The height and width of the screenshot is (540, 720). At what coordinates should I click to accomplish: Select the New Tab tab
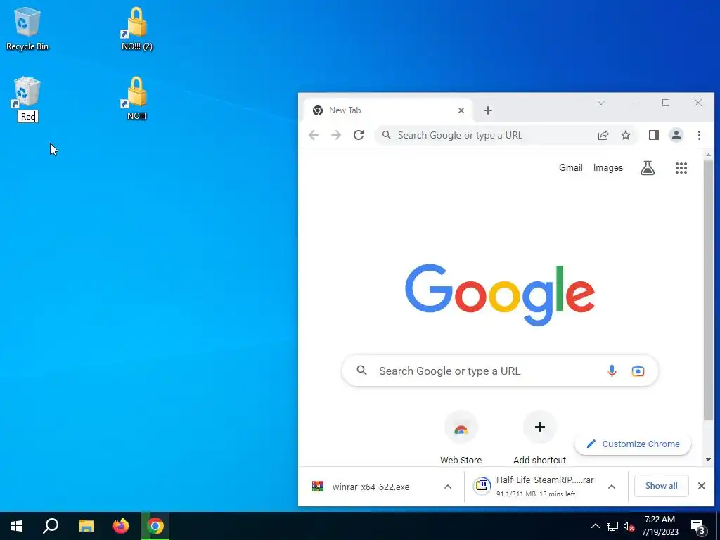(388, 110)
